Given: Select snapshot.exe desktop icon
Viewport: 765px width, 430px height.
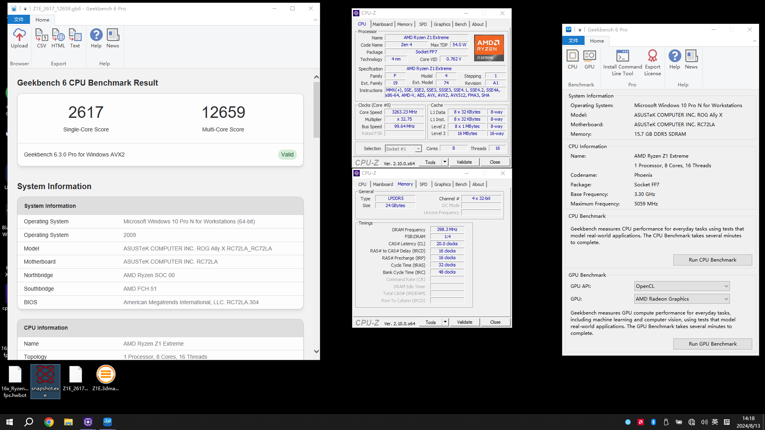Looking at the screenshot, I should tap(45, 381).
